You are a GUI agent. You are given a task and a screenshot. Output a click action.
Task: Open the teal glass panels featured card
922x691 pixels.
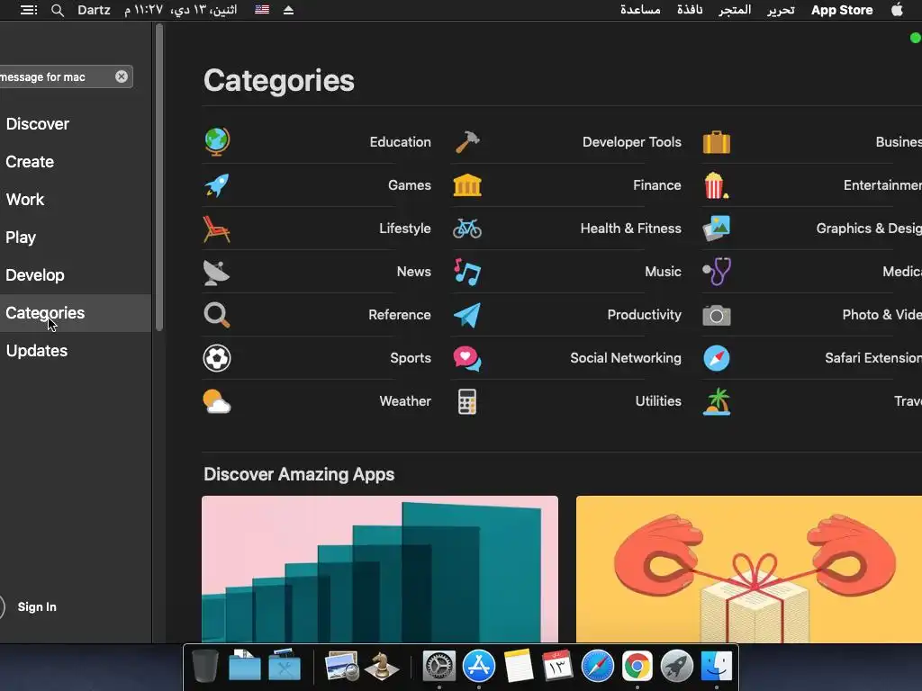click(380, 570)
